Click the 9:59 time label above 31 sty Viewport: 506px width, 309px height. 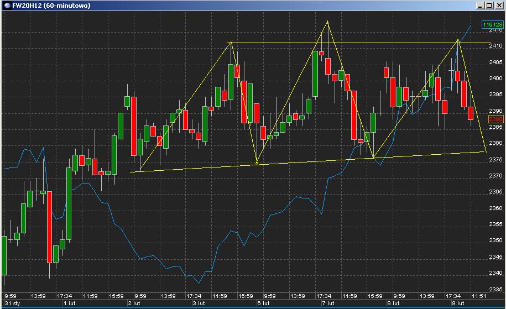pyautogui.click(x=11, y=296)
